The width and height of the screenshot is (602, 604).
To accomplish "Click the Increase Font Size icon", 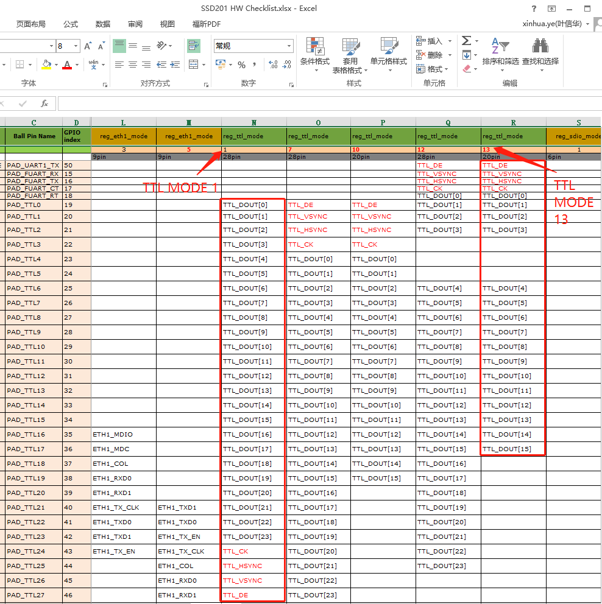I will 88,46.
